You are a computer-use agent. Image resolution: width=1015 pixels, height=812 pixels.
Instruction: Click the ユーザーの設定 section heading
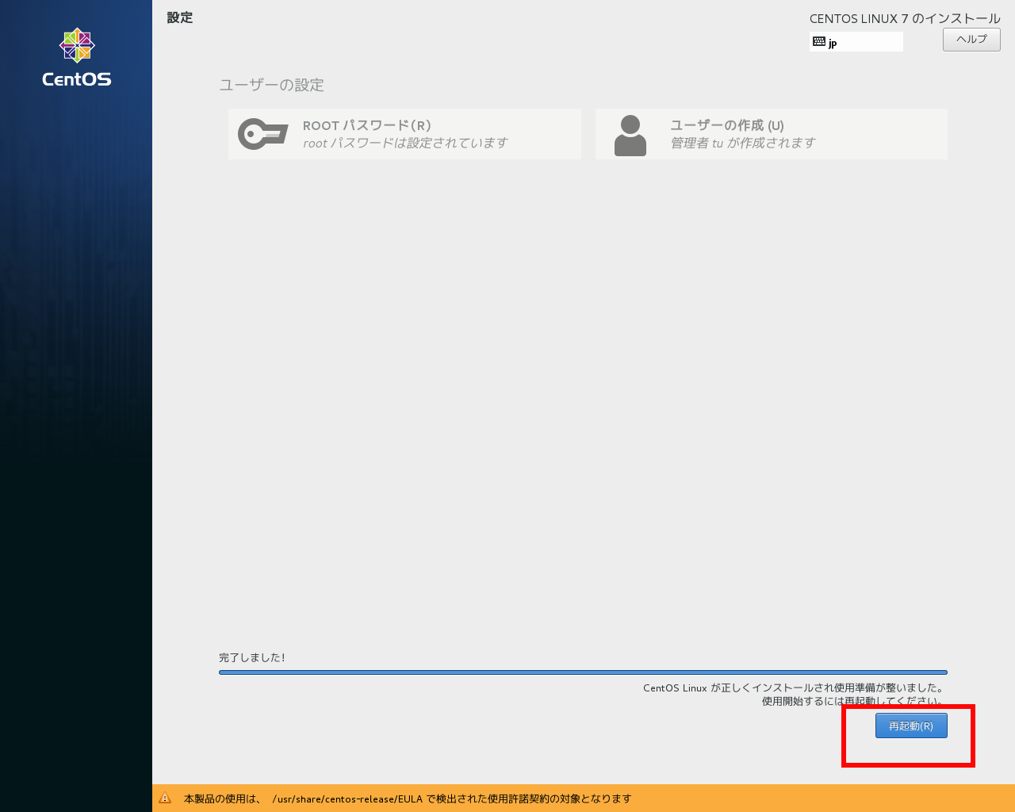click(x=271, y=85)
